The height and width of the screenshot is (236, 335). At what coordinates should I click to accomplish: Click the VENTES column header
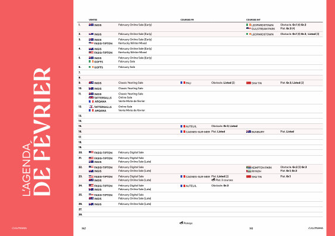(x=93, y=20)
